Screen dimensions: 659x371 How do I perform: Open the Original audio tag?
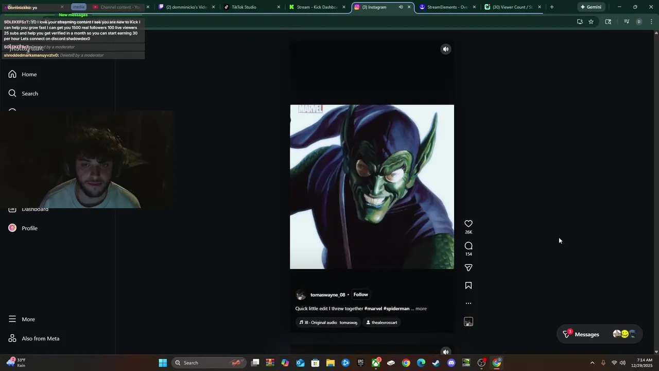click(328, 323)
